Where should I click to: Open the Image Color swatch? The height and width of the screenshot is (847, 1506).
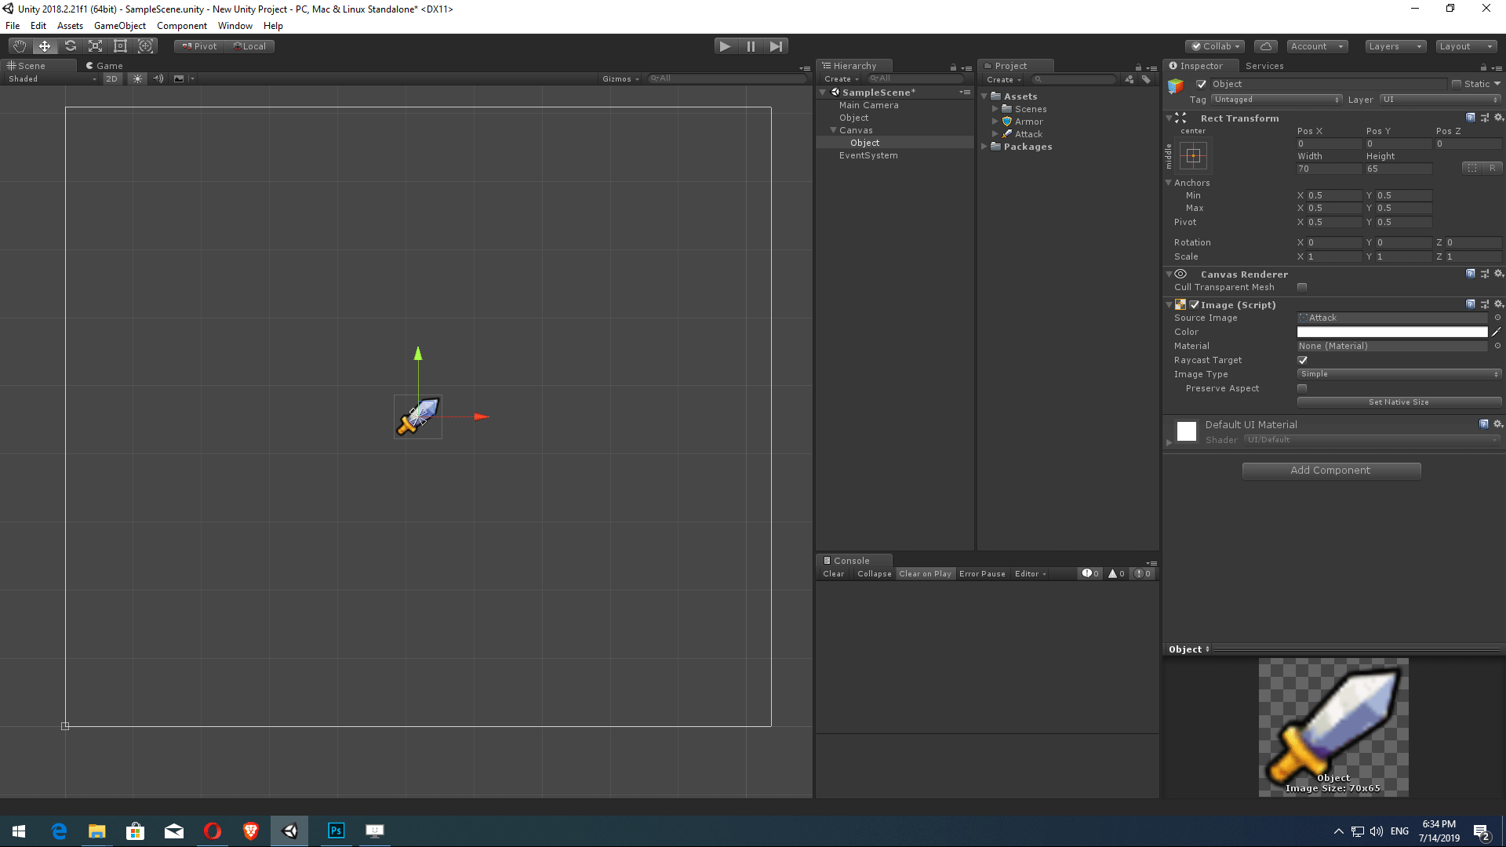[1391, 332]
